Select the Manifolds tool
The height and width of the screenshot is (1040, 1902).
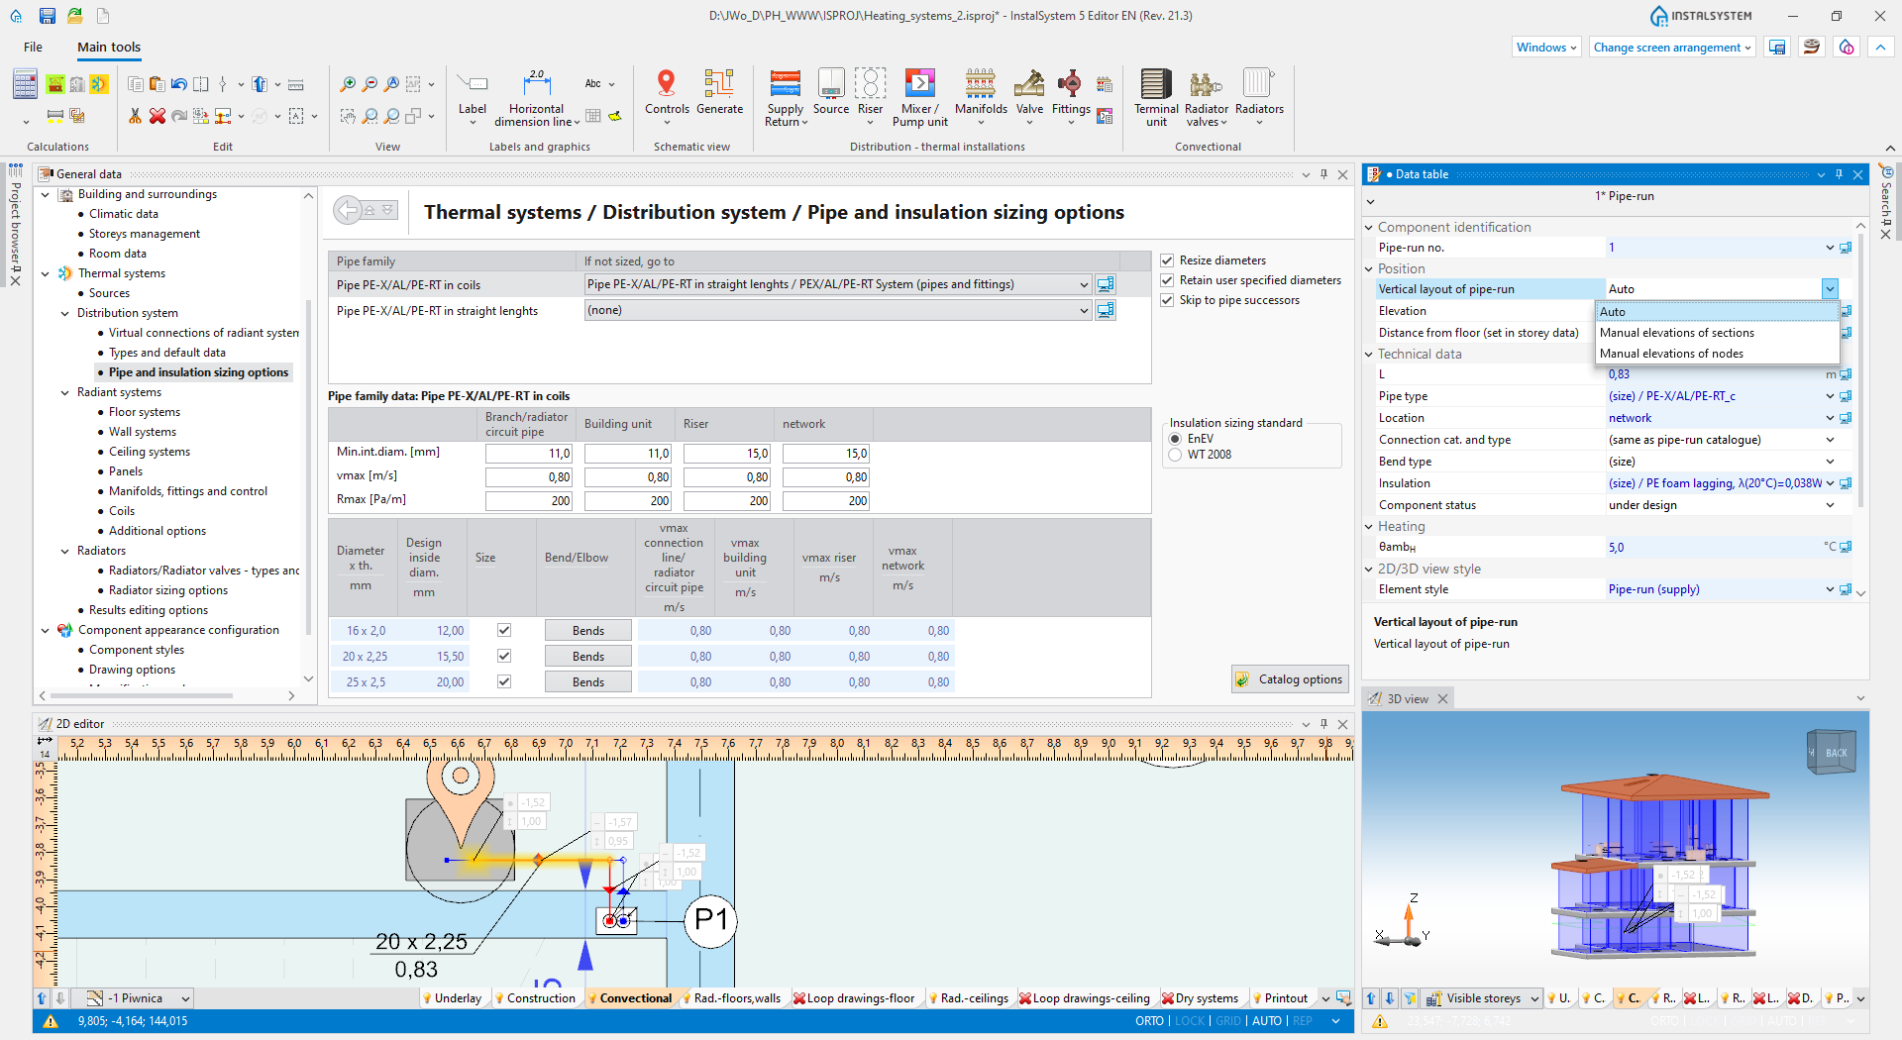click(981, 97)
